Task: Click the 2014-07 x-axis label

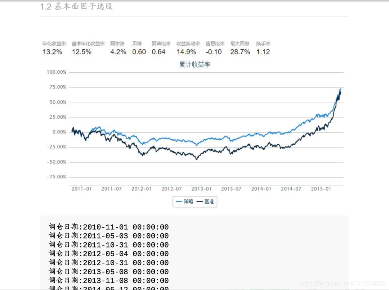Action: 291,189
